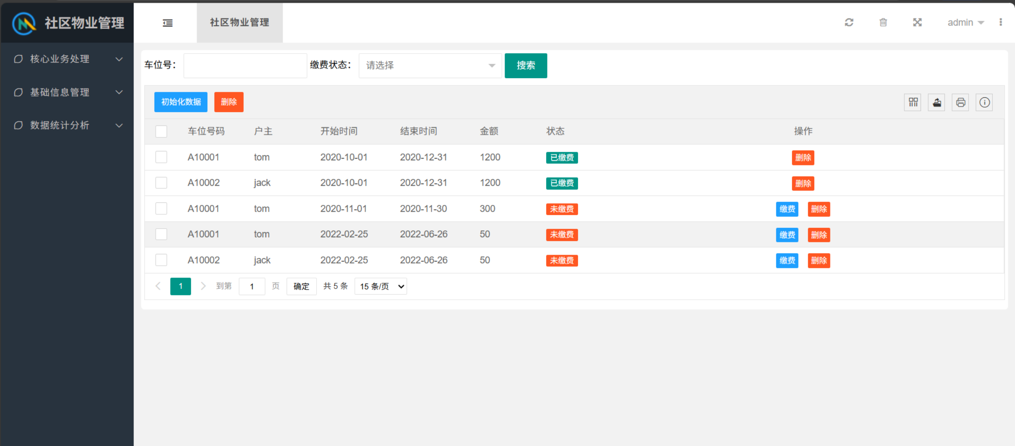
Task: Delete the A10002 jack 2020-10-01 record
Action: click(803, 184)
